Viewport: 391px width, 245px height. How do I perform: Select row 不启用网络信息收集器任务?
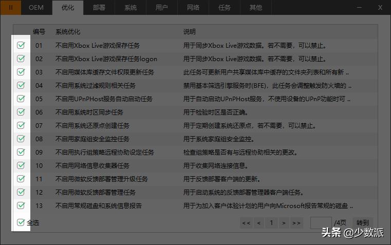(195, 165)
